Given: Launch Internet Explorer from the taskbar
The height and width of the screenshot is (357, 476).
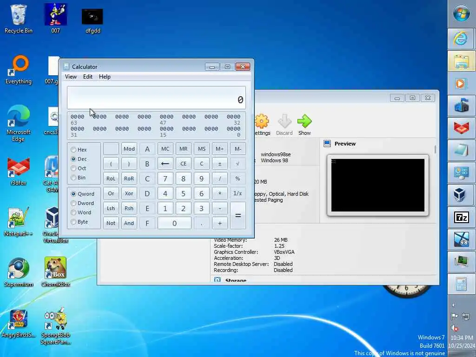Looking at the screenshot, I should (462, 39).
